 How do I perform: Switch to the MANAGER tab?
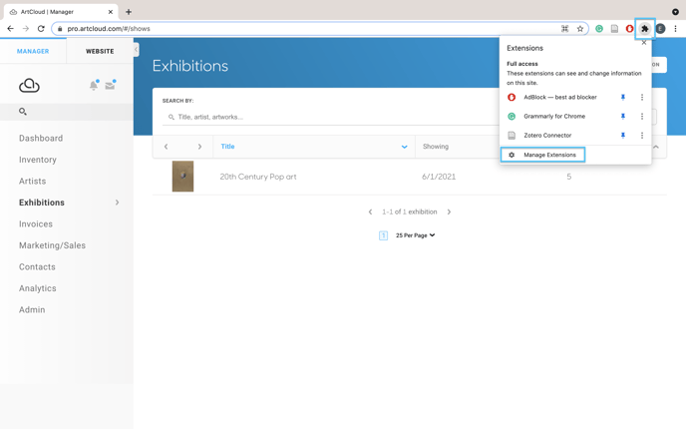coord(33,51)
